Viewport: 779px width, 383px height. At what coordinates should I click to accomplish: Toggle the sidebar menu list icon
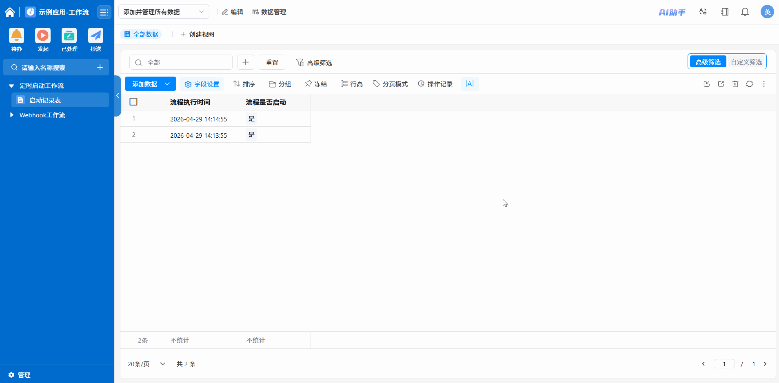104,12
